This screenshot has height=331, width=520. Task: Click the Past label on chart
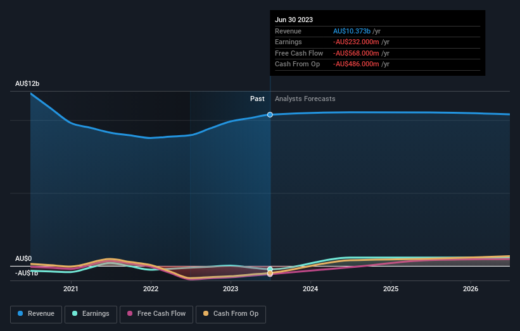click(257, 99)
